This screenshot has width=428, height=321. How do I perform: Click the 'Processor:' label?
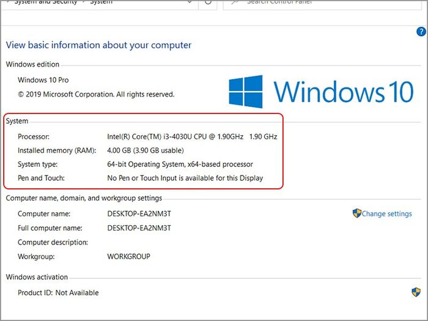click(34, 136)
